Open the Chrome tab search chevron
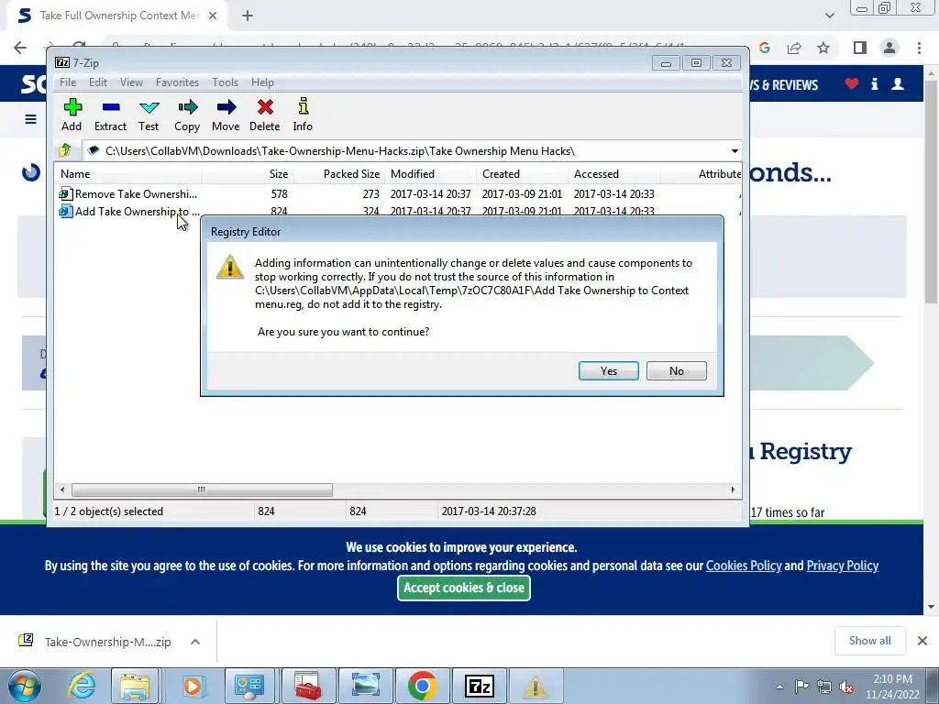Screen dimensions: 939x704 [x=829, y=16]
